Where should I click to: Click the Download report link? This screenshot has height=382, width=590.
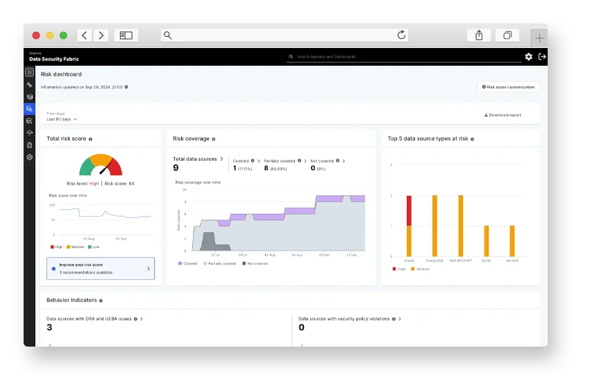[x=503, y=115]
